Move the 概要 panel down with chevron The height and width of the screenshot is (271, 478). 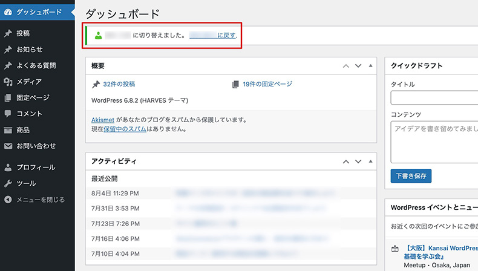[358, 65]
